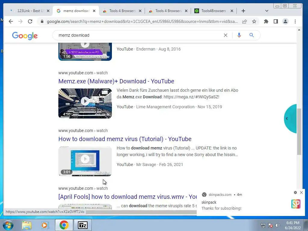Screen dimensions: 308x231
Task: Open Windows Explorer from taskbar
Action: 27,225
